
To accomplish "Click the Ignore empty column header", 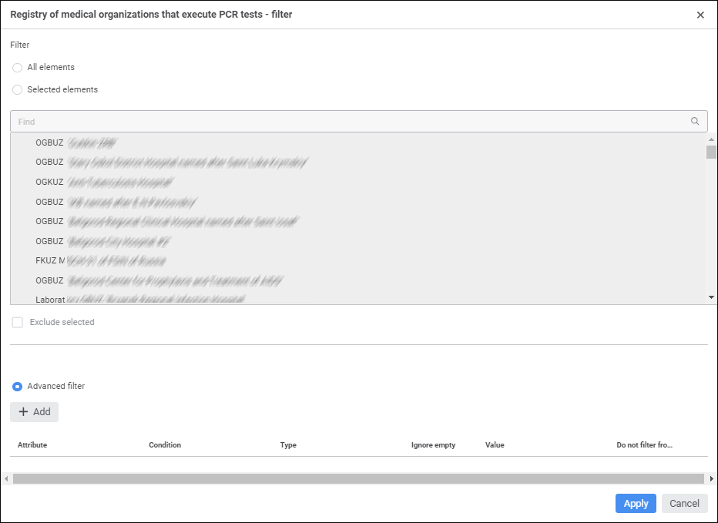I will pos(433,445).
